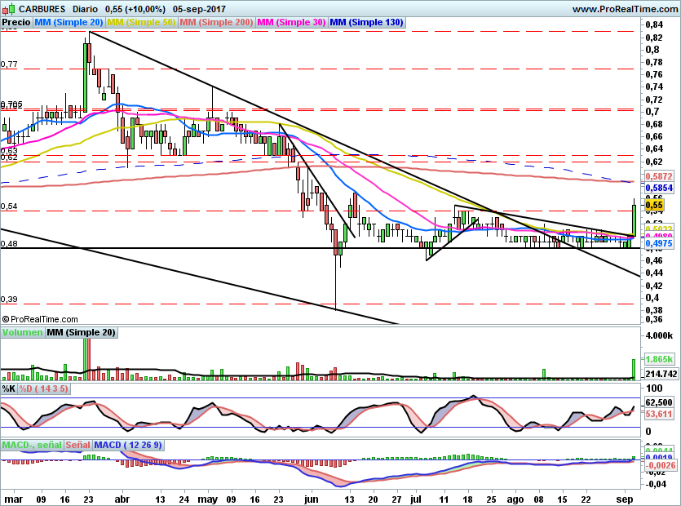681x506 pixels.
Task: Click the © ProRealTime.com copyright text
Action: coord(39,319)
